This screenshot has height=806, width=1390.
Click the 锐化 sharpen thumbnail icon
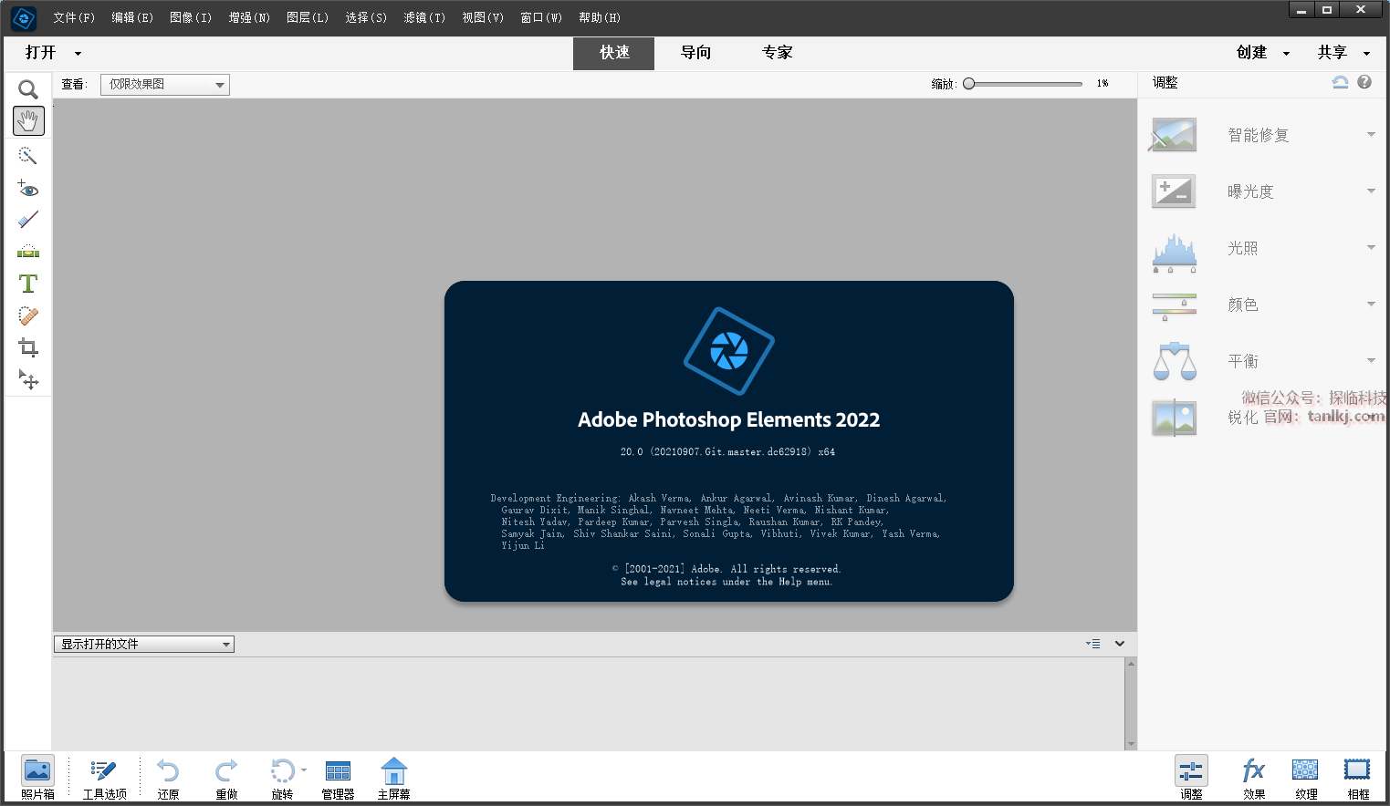click(1174, 418)
